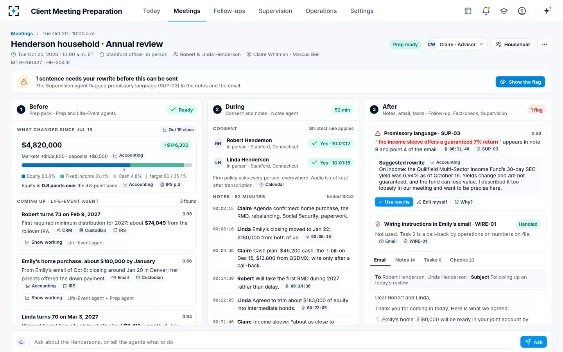Click Show the flag button

pos(520,82)
